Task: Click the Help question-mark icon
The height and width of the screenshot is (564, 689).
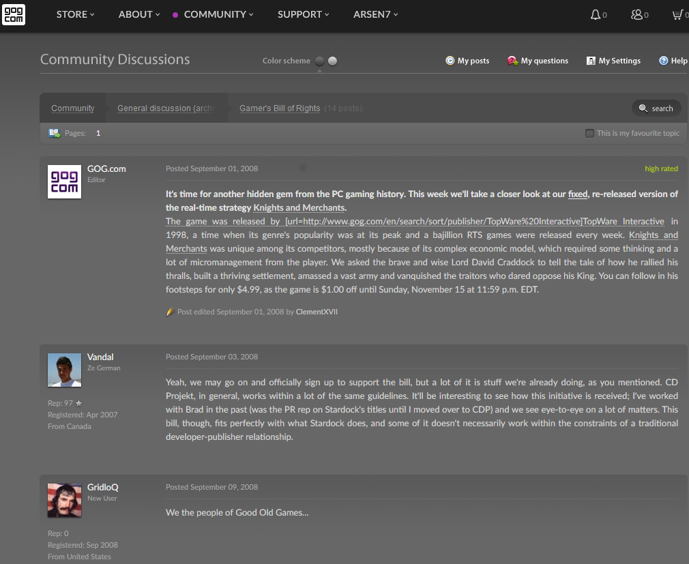Action: click(664, 61)
